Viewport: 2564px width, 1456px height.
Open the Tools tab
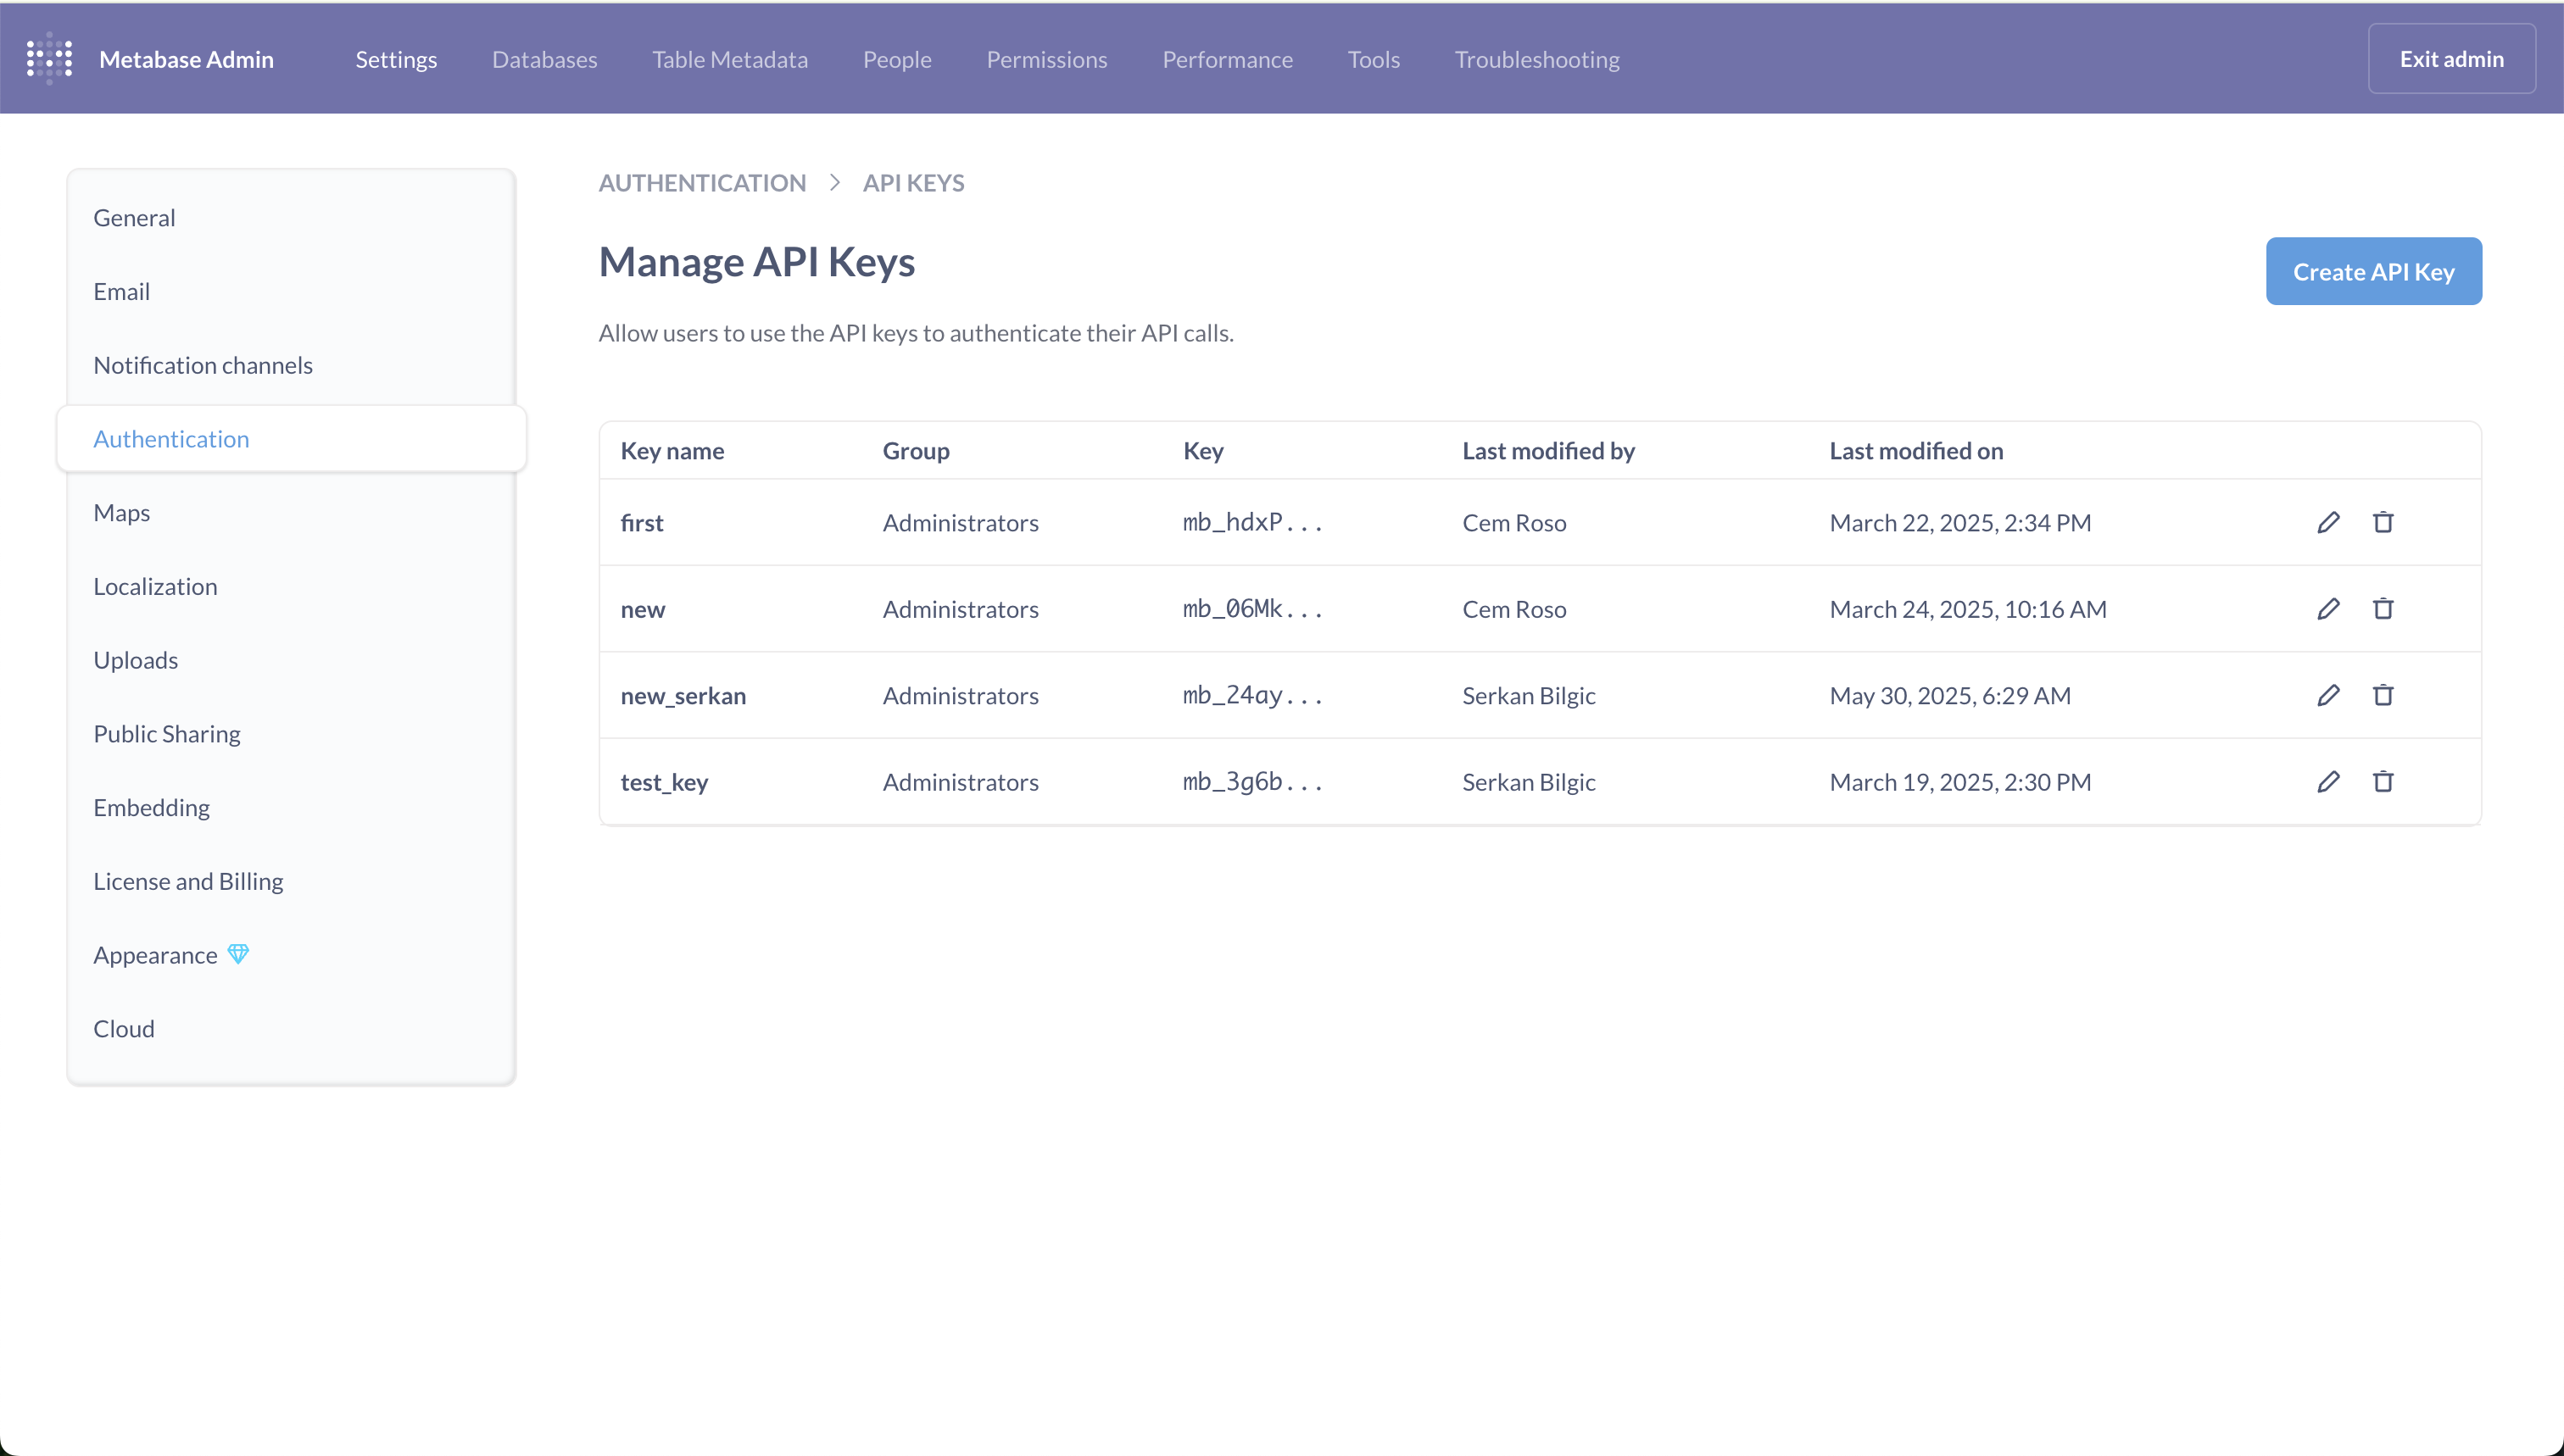click(1374, 59)
